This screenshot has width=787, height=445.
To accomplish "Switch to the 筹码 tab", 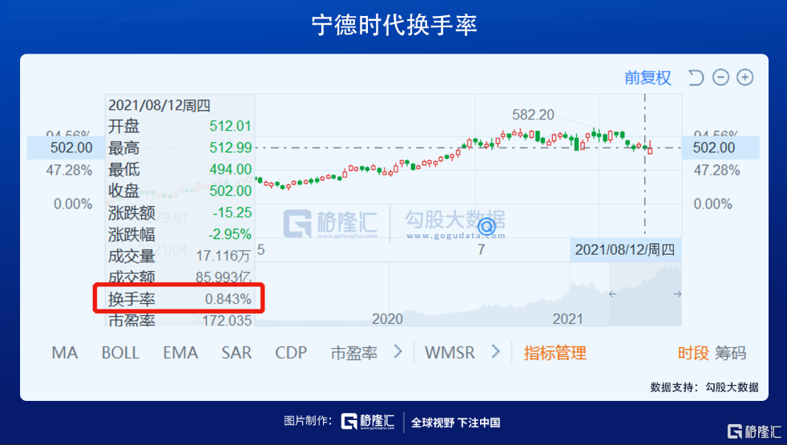I will 730,353.
